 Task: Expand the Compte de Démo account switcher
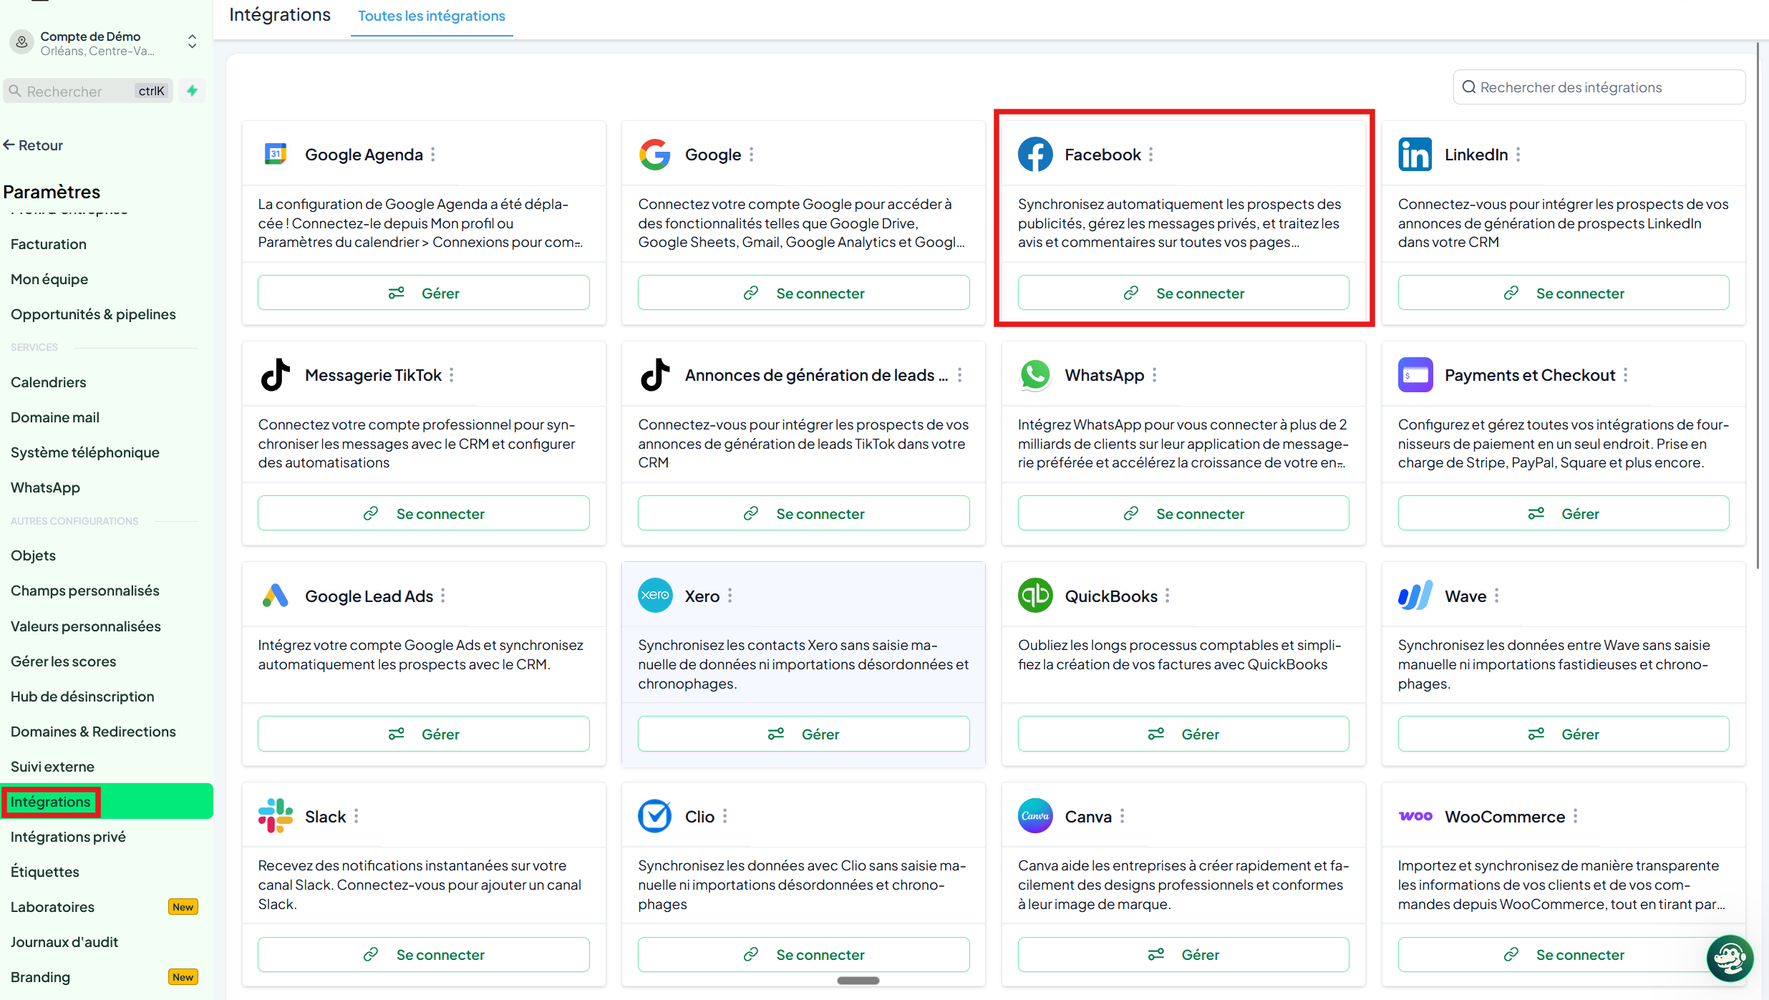click(x=192, y=42)
